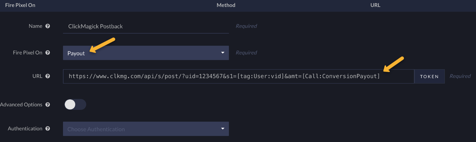This screenshot has width=476, height=142.
Task: Open the Advanced Options help tooltip icon
Action: (x=48, y=105)
